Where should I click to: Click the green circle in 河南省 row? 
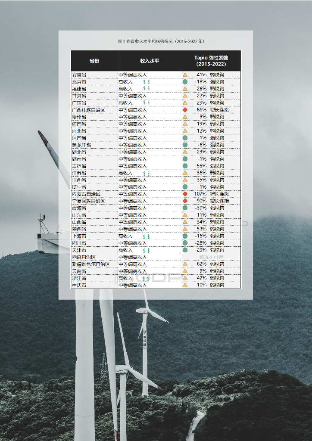(x=185, y=138)
